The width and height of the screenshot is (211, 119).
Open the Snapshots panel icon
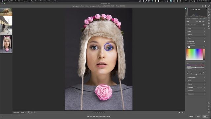coord(209,23)
